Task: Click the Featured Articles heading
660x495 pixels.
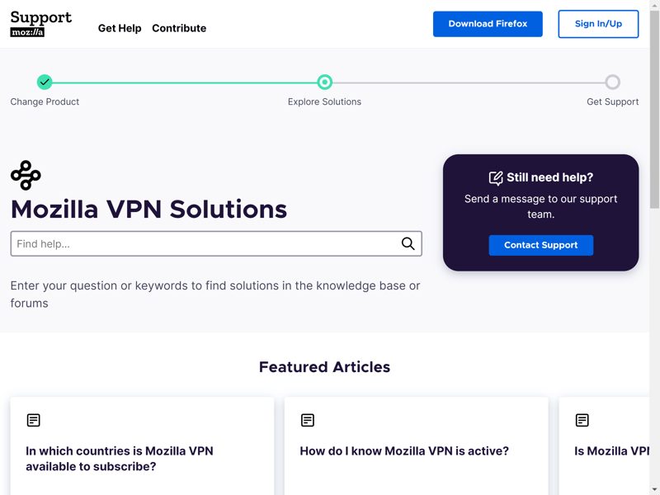Action: (x=324, y=367)
